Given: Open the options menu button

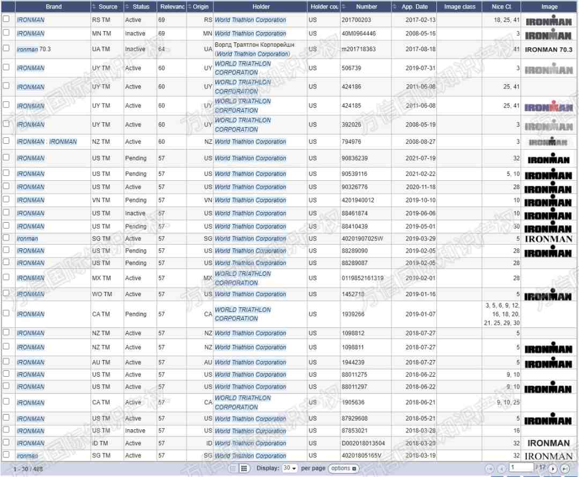Looking at the screenshot, I should pyautogui.click(x=344, y=468).
